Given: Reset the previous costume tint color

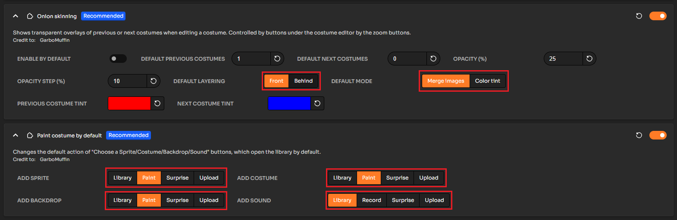Looking at the screenshot, I should (157, 103).
